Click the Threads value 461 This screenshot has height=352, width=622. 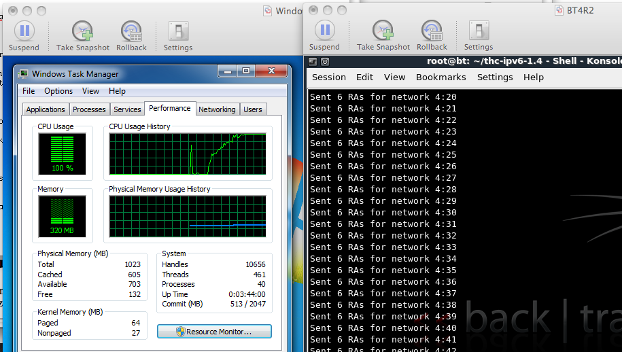pyautogui.click(x=260, y=275)
